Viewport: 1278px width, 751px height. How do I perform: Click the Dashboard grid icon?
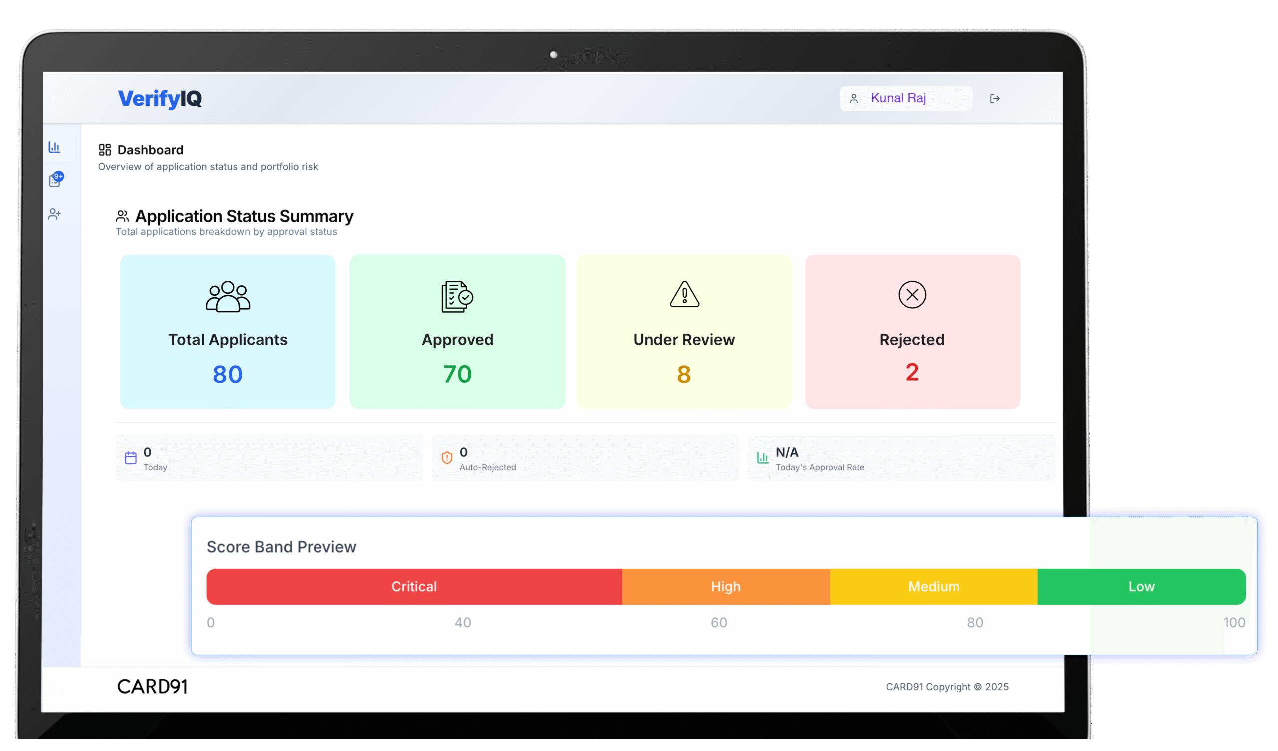(104, 150)
